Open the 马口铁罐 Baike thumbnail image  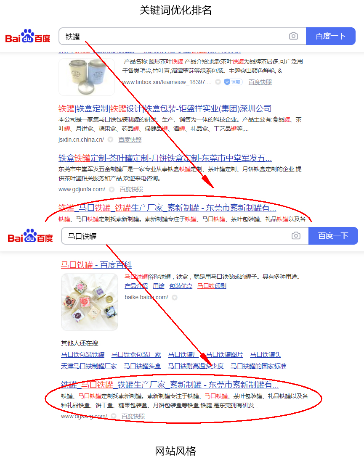pos(90,302)
